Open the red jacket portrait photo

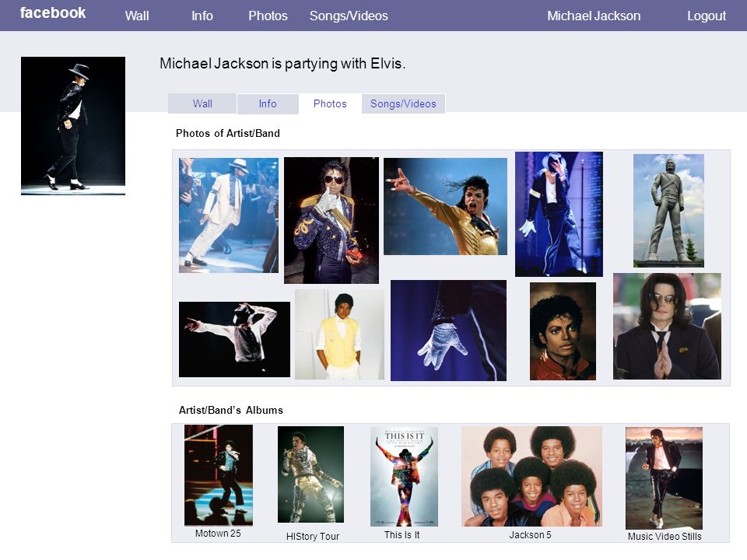563,331
